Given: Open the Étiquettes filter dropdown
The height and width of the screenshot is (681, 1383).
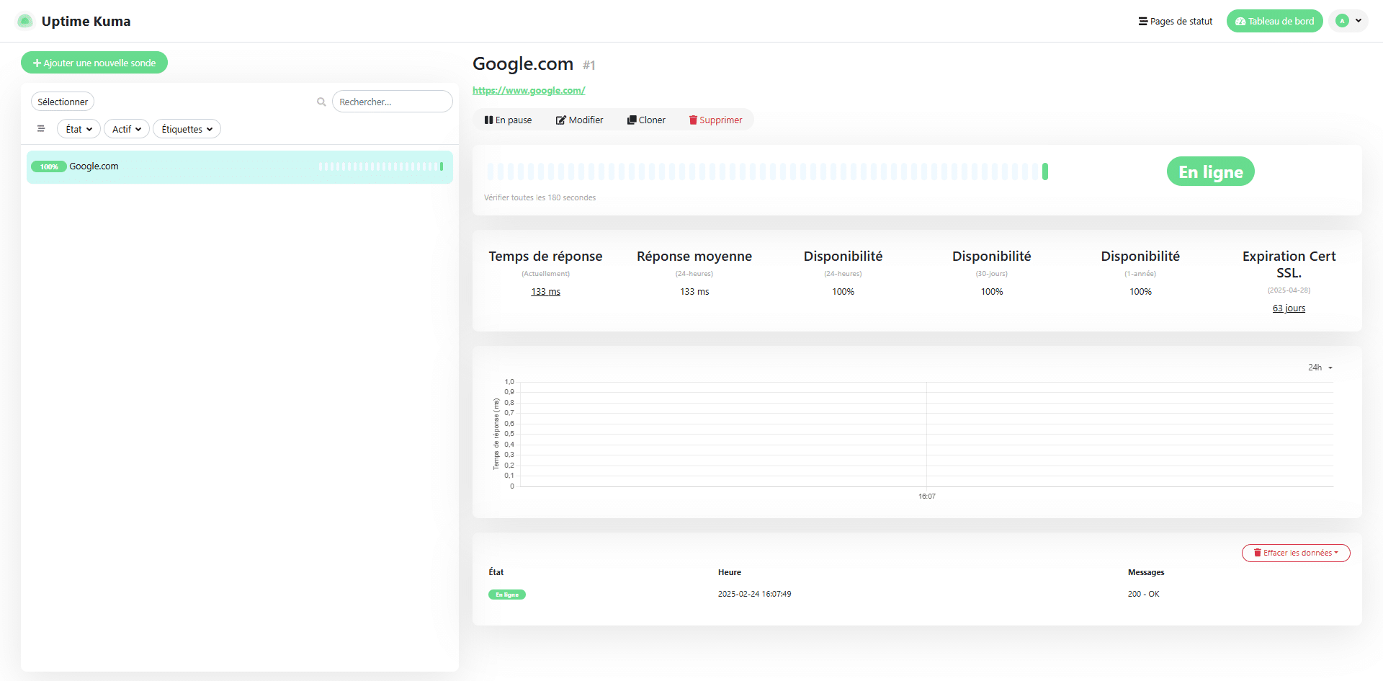Looking at the screenshot, I should [x=187, y=129].
